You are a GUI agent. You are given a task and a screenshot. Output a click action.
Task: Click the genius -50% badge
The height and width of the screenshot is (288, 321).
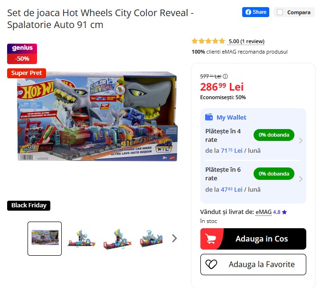pyautogui.click(x=22, y=54)
